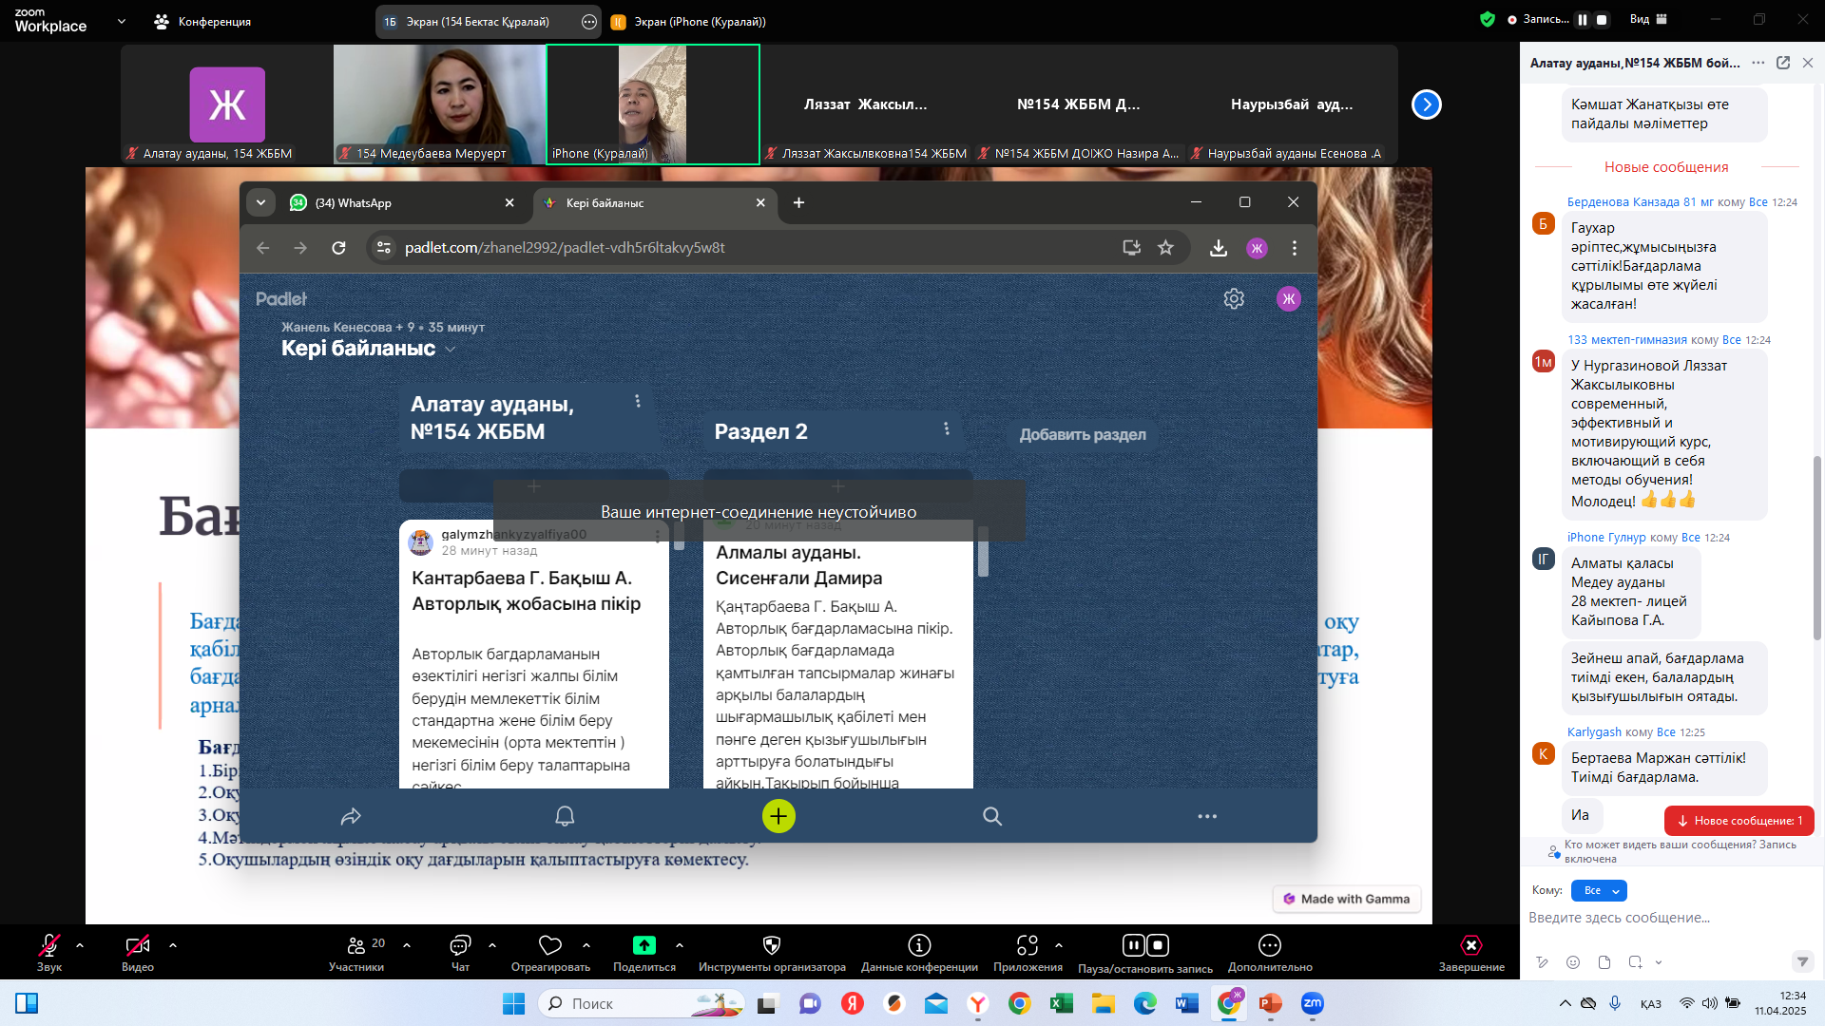Screen dimensions: 1825x1026
Task: Click Добавить раздел button
Action: 1083,434
